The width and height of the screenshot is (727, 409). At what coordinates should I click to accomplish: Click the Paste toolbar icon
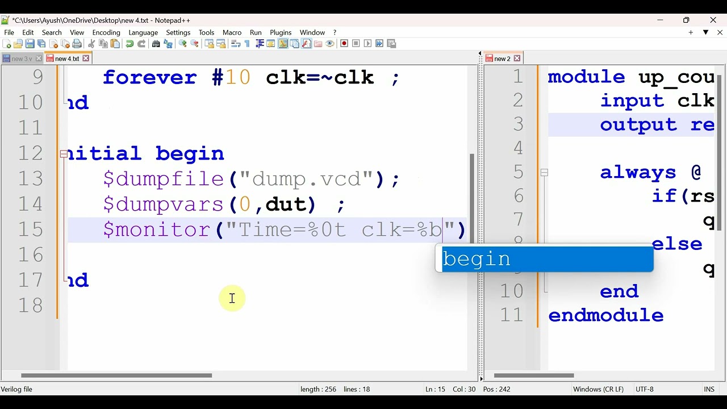point(115,44)
